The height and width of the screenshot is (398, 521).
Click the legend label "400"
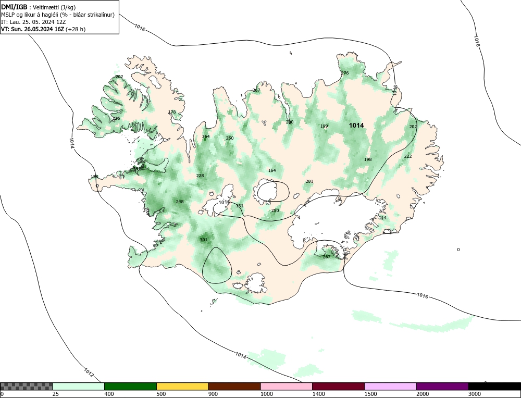pos(109,394)
